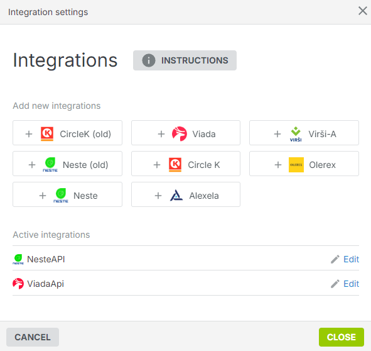Click the Virši green logo icon
Screen dimensions: 371x351
point(296,134)
